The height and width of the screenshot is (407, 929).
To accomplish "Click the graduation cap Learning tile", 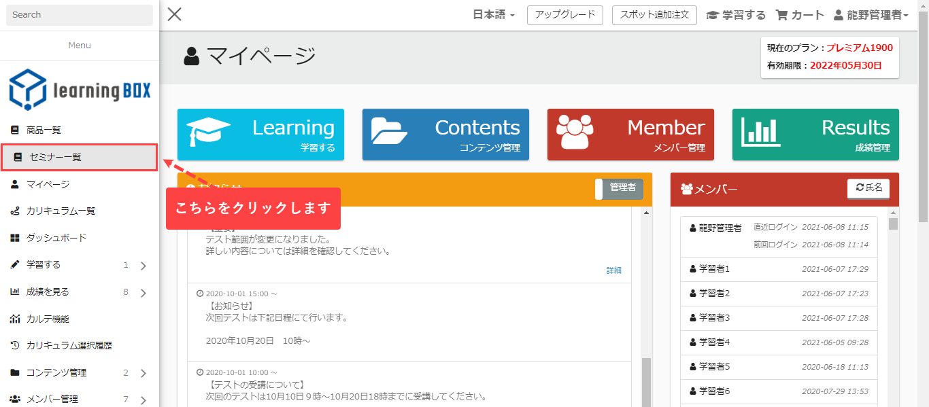I will coord(260,135).
